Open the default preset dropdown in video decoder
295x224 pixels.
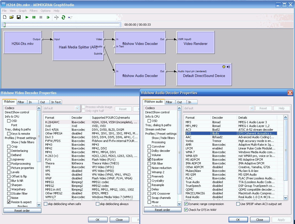point(77,108)
